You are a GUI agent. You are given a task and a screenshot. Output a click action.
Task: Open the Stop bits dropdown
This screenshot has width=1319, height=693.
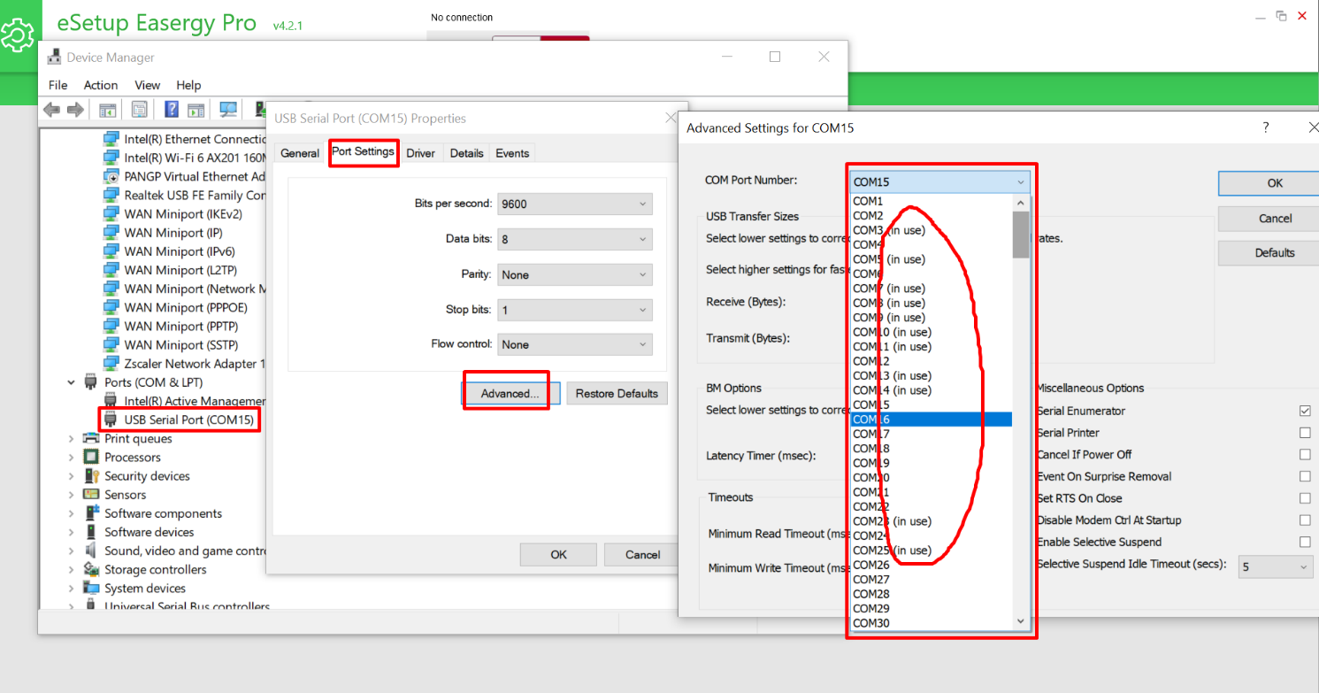(575, 310)
